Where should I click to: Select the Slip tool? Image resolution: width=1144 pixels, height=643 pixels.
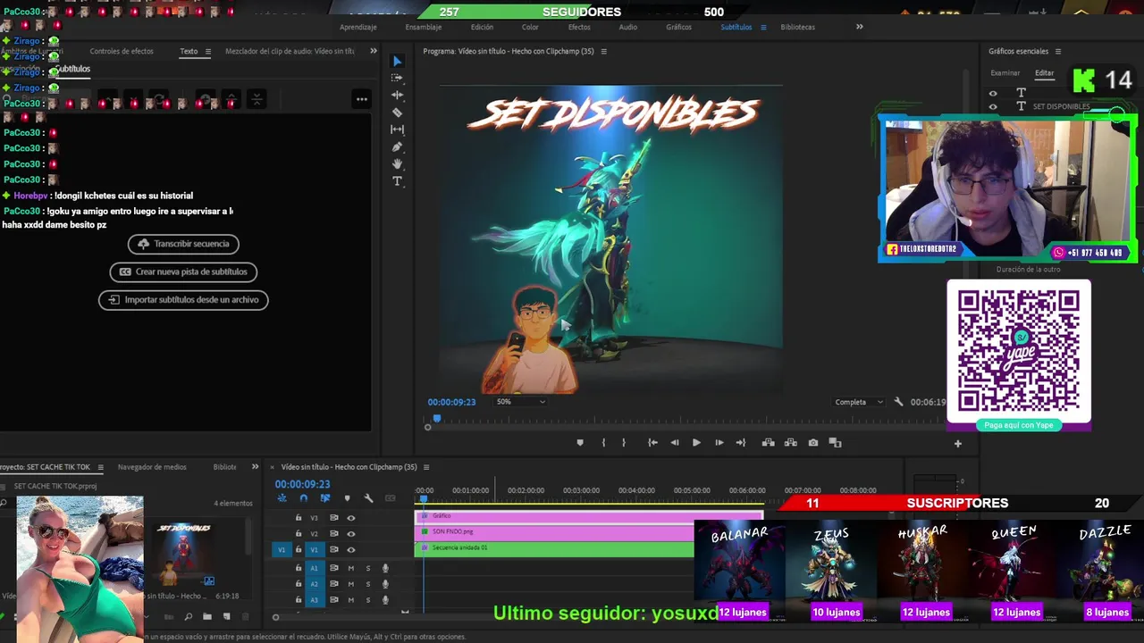click(398, 129)
